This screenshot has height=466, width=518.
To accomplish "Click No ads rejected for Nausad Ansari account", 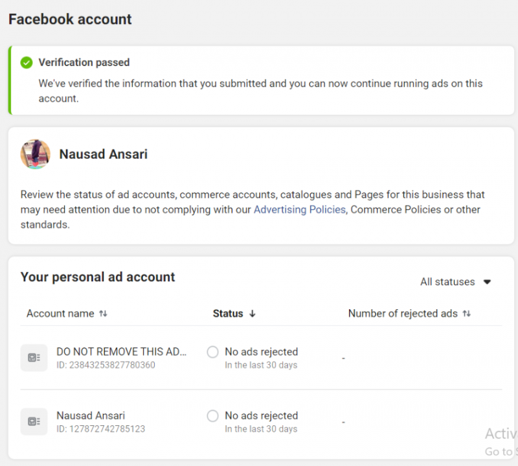I will point(262,415).
